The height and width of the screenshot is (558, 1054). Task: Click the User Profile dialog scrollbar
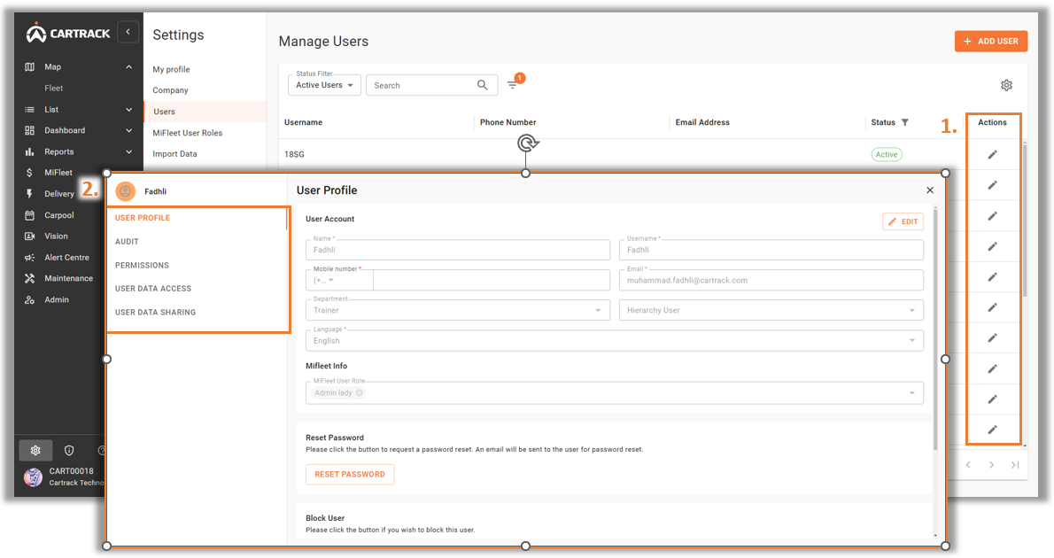935,329
